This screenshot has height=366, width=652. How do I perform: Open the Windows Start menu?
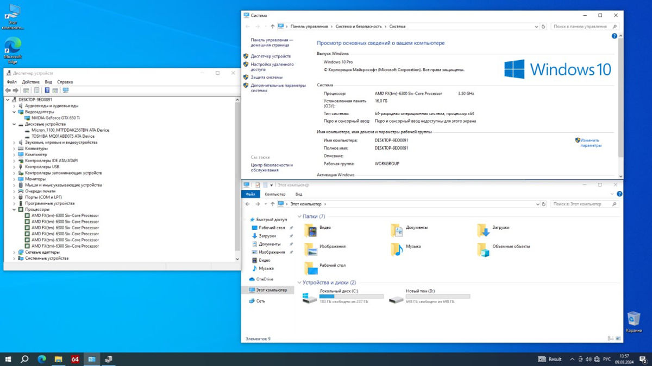click(8, 359)
